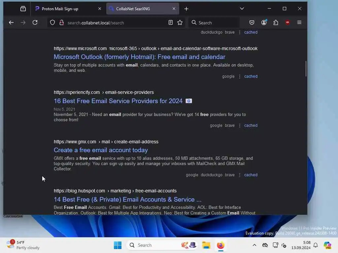Open the Firefox View icon
The height and width of the screenshot is (253, 338).
[x=23, y=9]
